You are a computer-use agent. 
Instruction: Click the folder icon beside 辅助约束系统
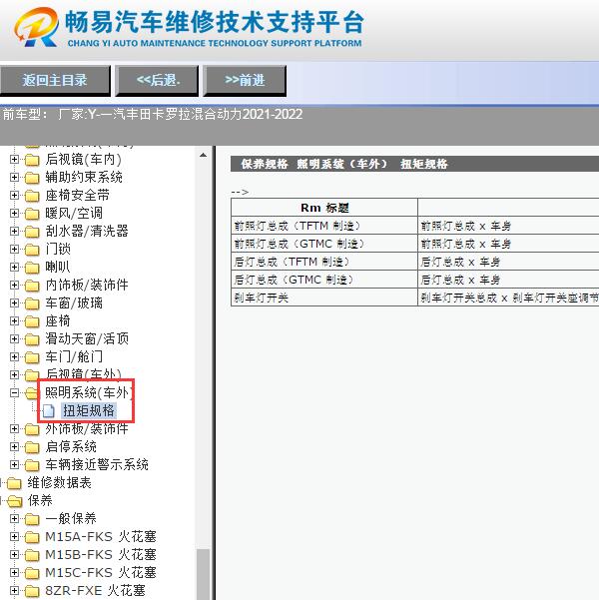tap(32, 178)
